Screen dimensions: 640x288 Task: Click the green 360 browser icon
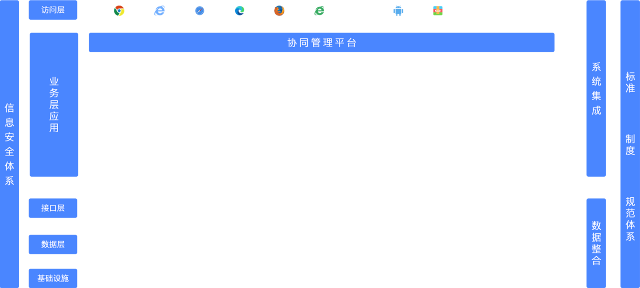[319, 11]
